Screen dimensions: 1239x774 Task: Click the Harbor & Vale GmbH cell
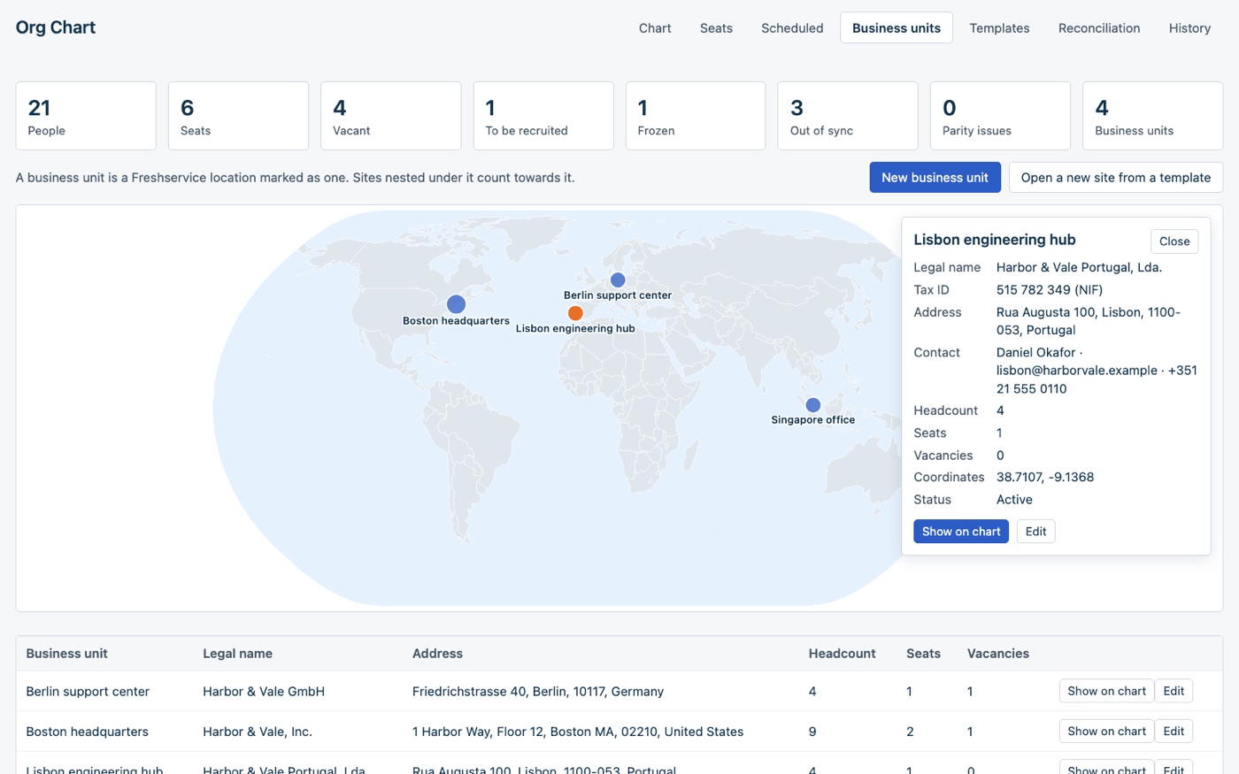pyautogui.click(x=264, y=692)
